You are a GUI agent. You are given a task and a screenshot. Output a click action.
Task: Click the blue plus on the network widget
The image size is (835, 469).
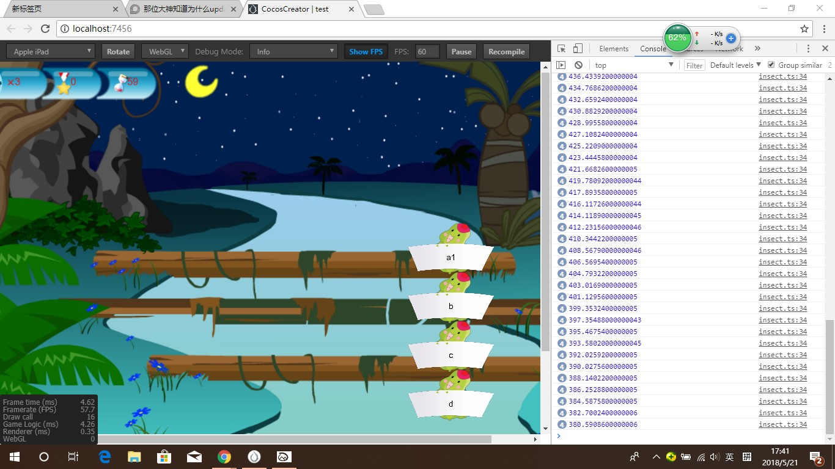[731, 38]
